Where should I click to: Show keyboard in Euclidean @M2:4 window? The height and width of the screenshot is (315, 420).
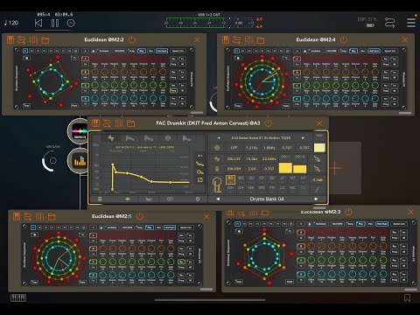point(226,39)
